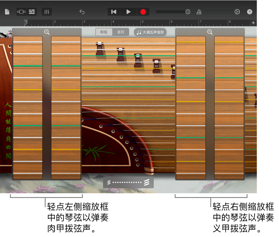Show help coaching tips

coord(249,12)
